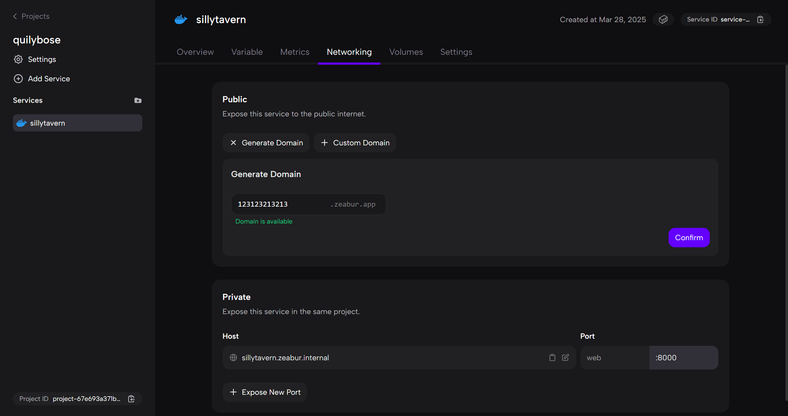Viewport: 788px width, 416px height.
Task: Edit the private host name
Action: click(565, 357)
